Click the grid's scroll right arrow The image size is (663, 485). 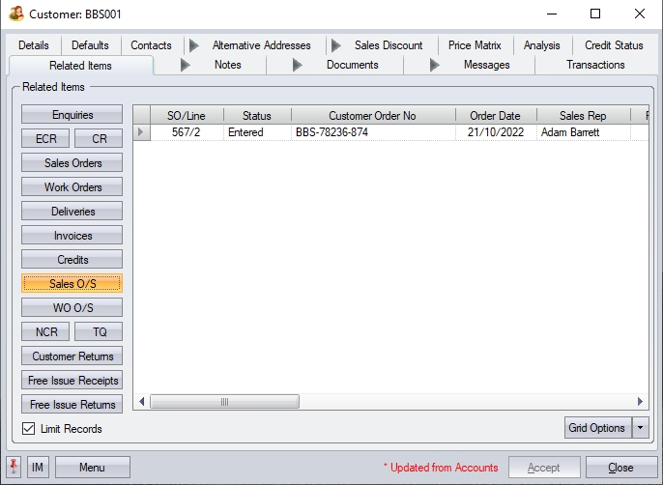pyautogui.click(x=639, y=402)
